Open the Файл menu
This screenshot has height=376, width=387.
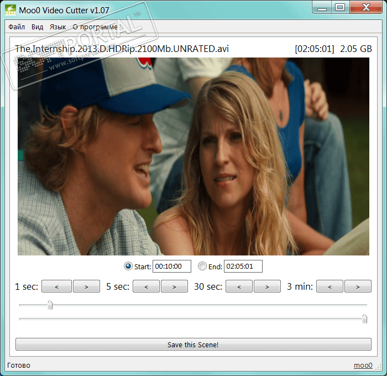coord(17,27)
